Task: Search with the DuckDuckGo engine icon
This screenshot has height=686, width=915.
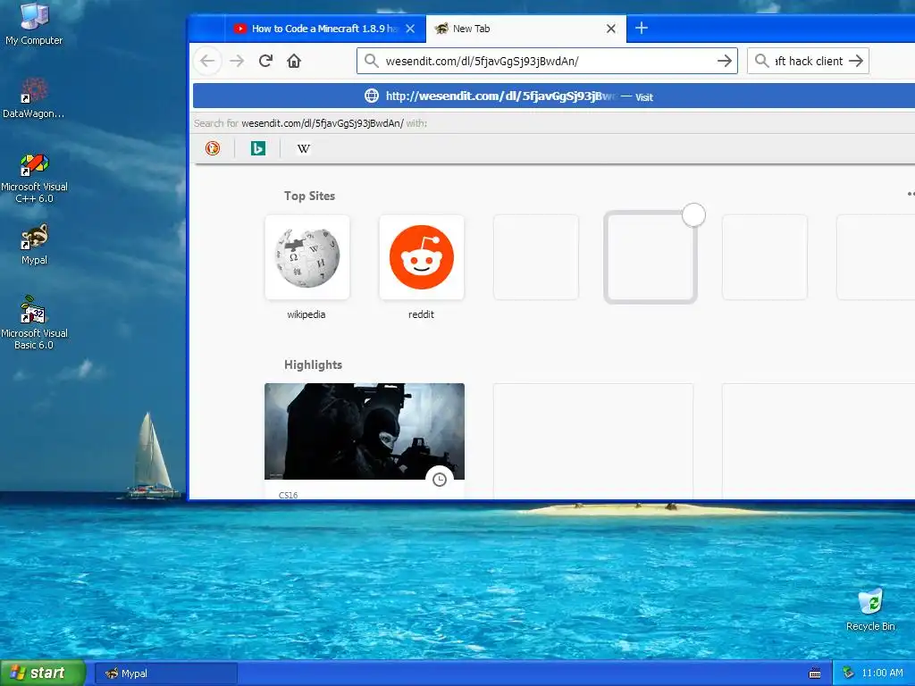Action: 213,148
